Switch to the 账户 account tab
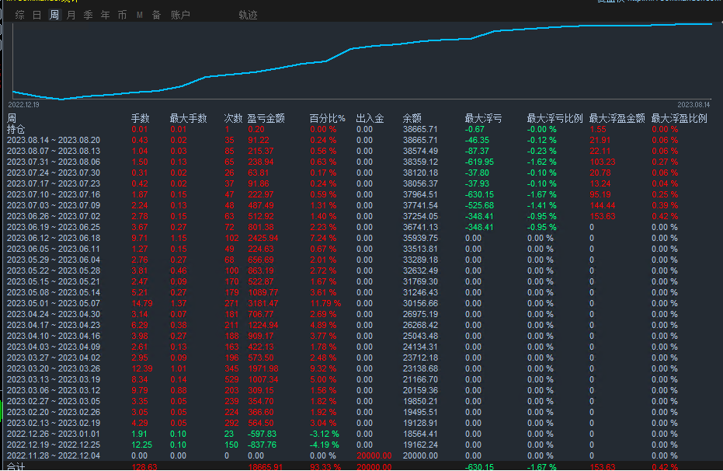The image size is (723, 471). 180,15
